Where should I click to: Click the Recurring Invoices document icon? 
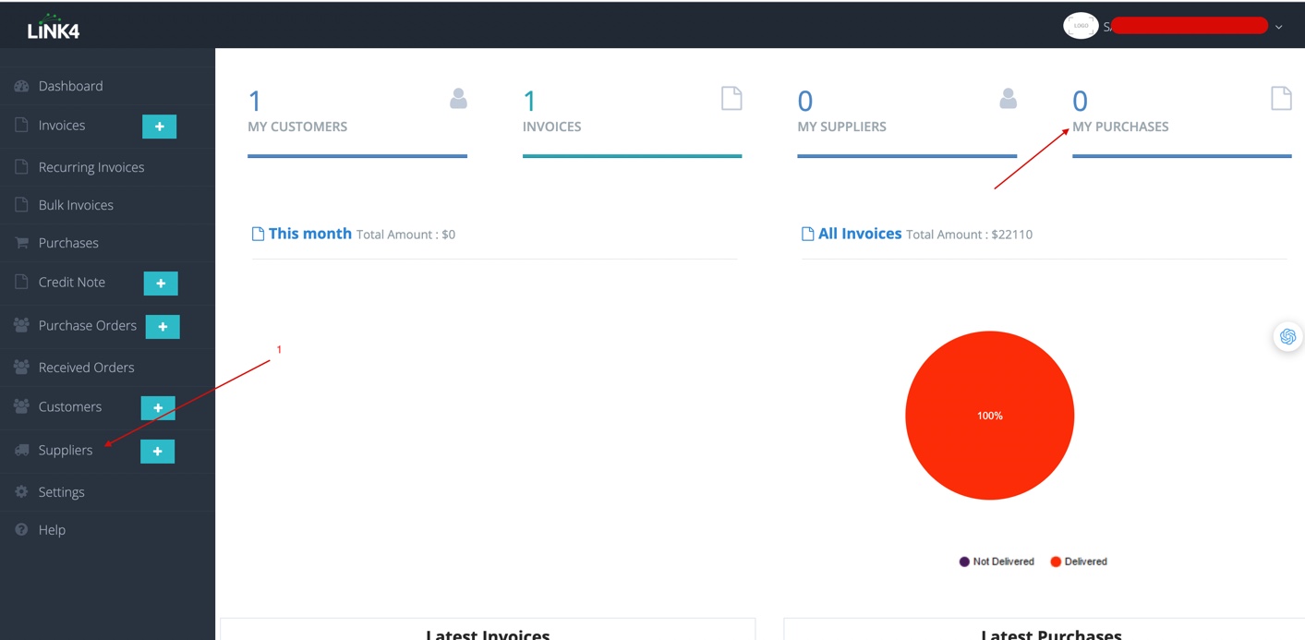click(x=21, y=167)
